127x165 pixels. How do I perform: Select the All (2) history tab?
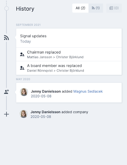tap(80, 8)
